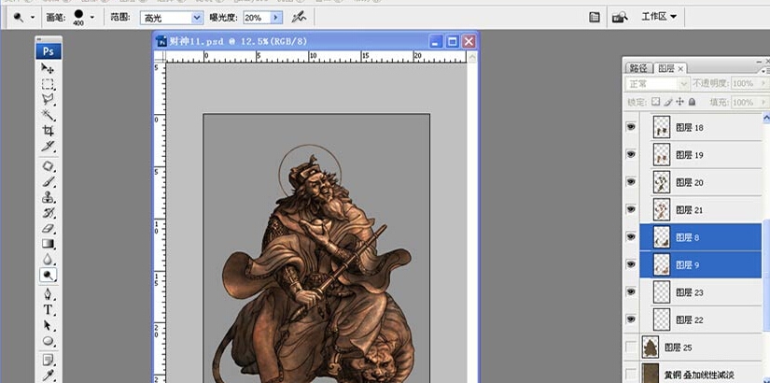Select the History Brush tool
The width and height of the screenshot is (770, 383).
(x=48, y=213)
